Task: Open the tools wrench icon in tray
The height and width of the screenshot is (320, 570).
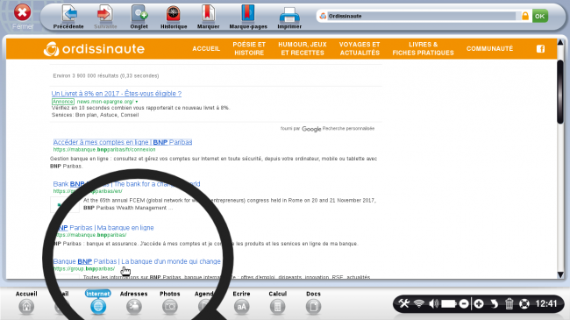Action: click(403, 303)
